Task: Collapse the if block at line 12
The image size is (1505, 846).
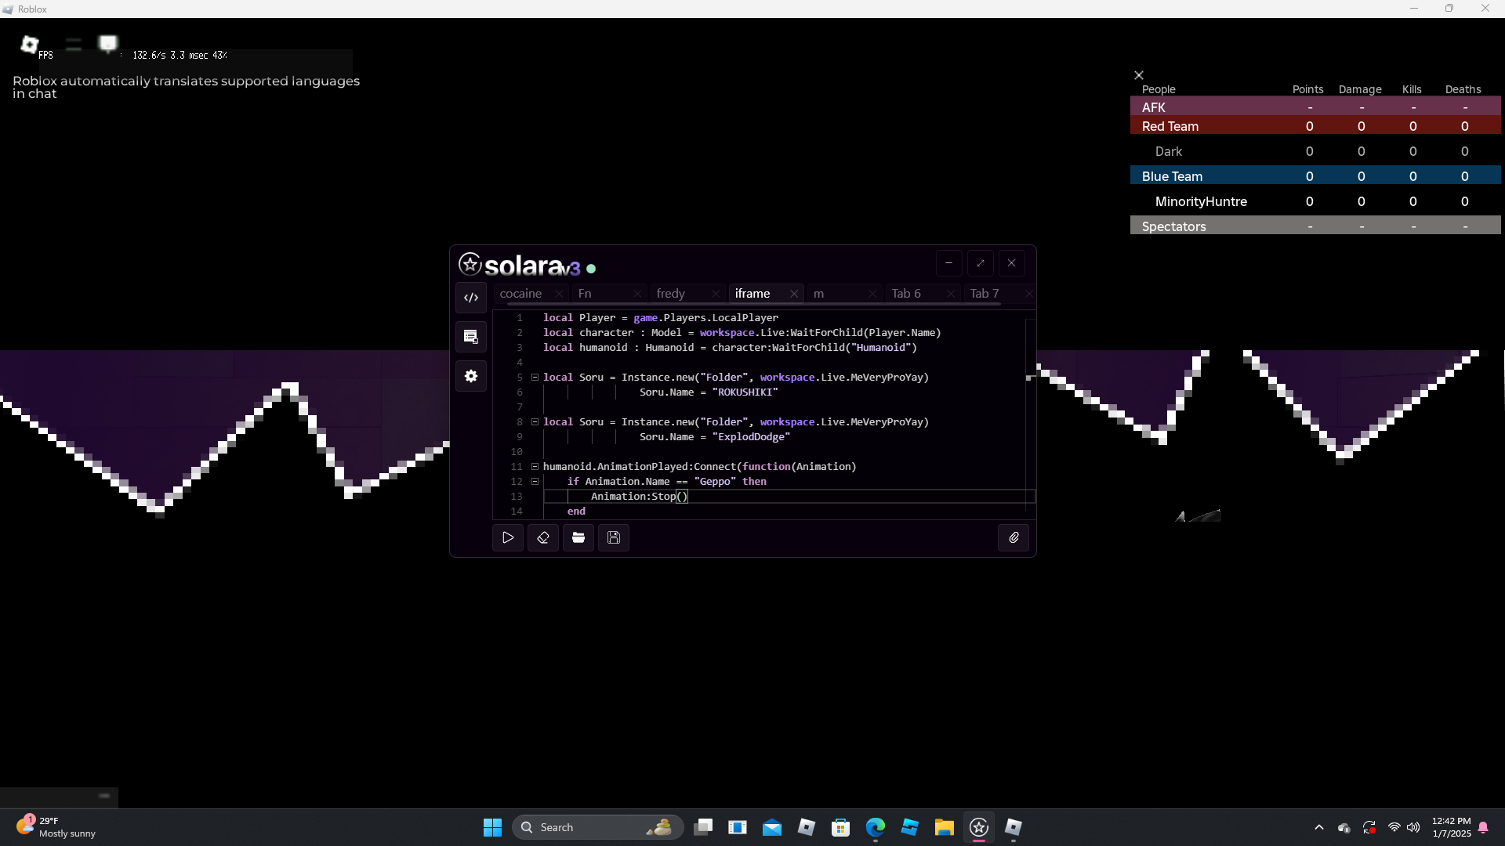Action: coord(535,482)
